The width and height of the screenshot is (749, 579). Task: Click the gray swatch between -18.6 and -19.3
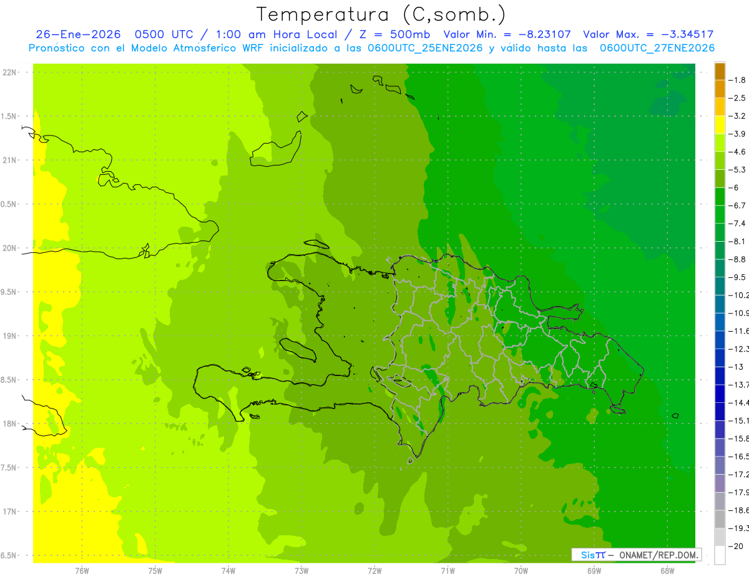coord(720,519)
